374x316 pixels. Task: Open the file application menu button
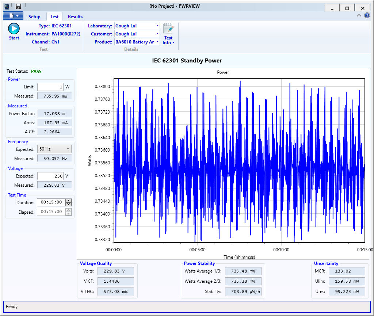point(13,16)
